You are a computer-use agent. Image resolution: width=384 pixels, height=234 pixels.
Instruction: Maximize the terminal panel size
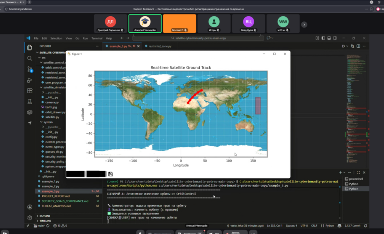(x=358, y=172)
